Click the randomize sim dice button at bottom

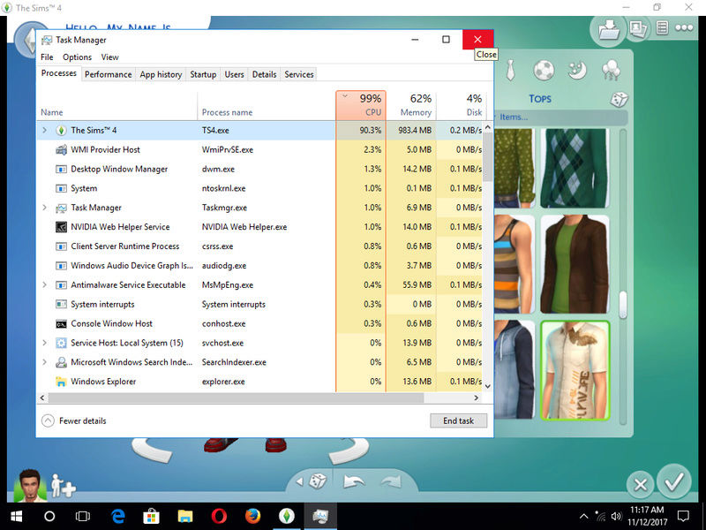tap(318, 481)
